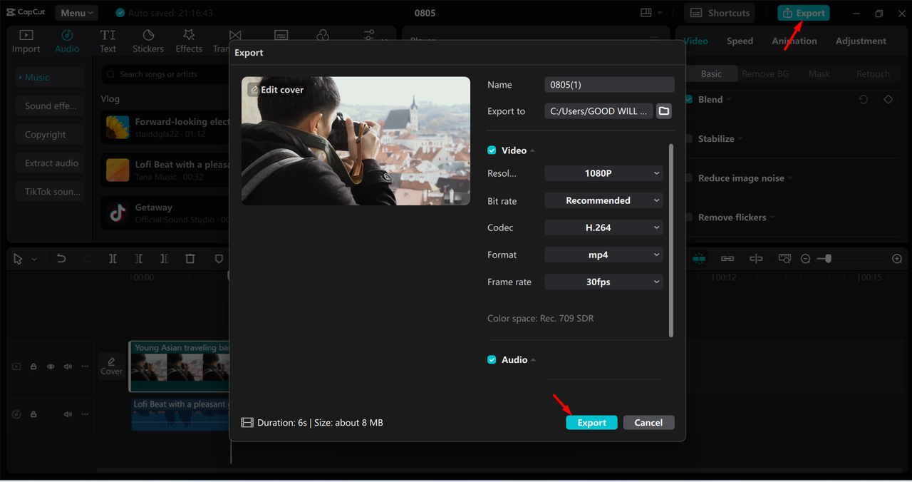The width and height of the screenshot is (912, 482).
Task: Browse export folder with the folder icon
Action: pyautogui.click(x=664, y=111)
